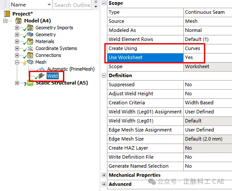Click the Weld object icon
The width and height of the screenshot is (232, 191).
point(41,76)
